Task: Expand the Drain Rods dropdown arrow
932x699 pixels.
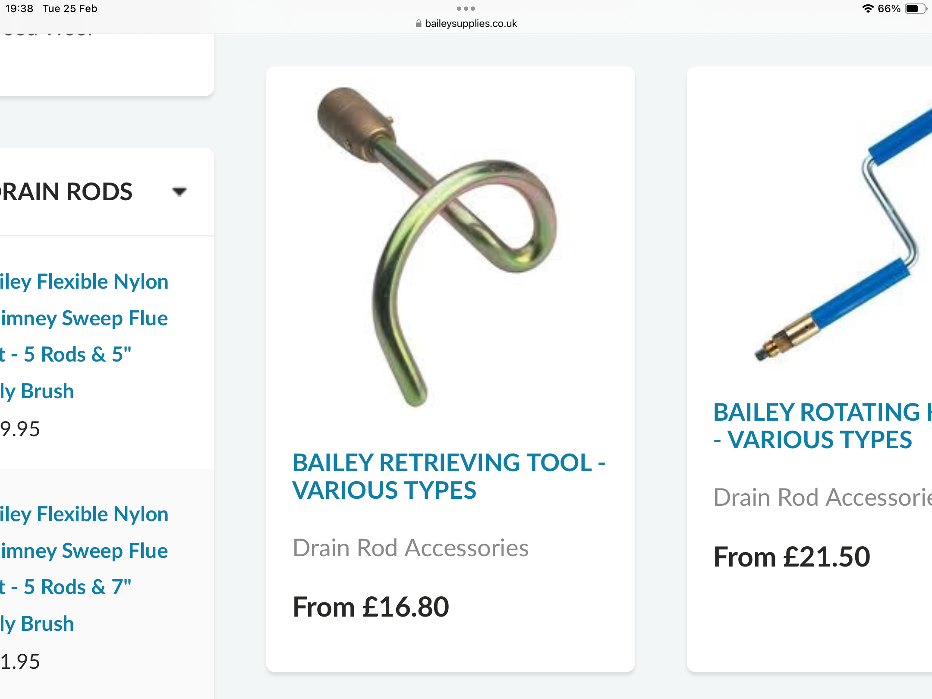Action: tap(179, 191)
